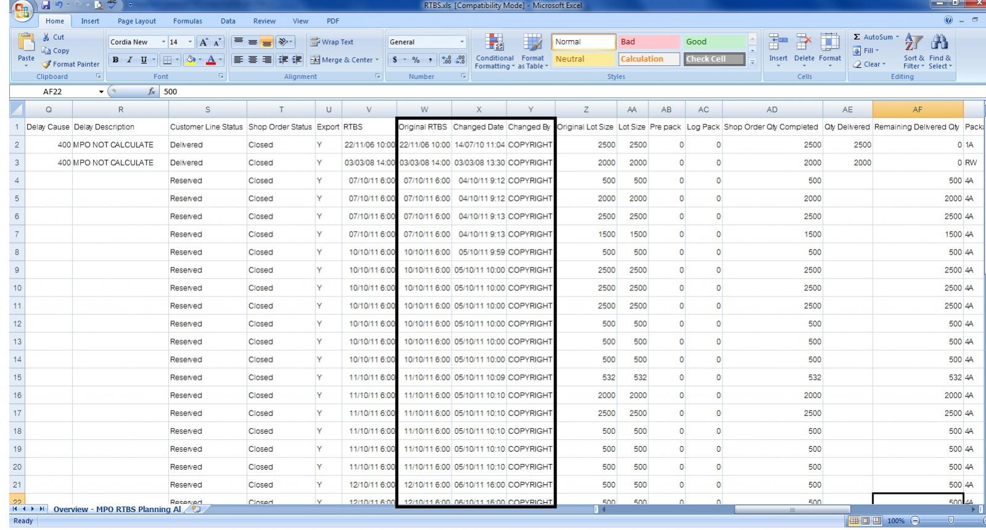Open the Page Layout ribbon tab
Screen dimensions: 986x530
137,21
